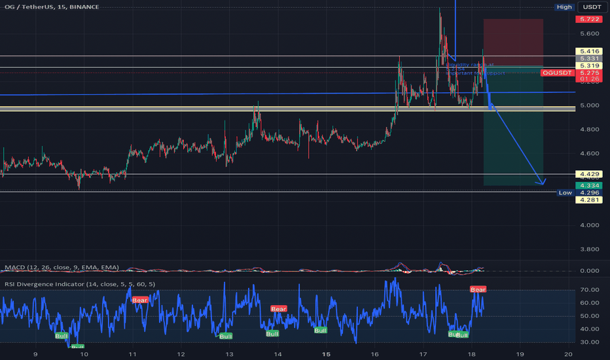Click the 5.275 current price label

588,73
